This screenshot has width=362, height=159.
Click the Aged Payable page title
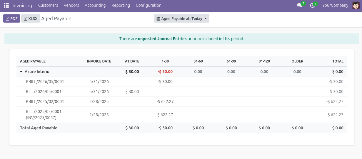coord(56,18)
